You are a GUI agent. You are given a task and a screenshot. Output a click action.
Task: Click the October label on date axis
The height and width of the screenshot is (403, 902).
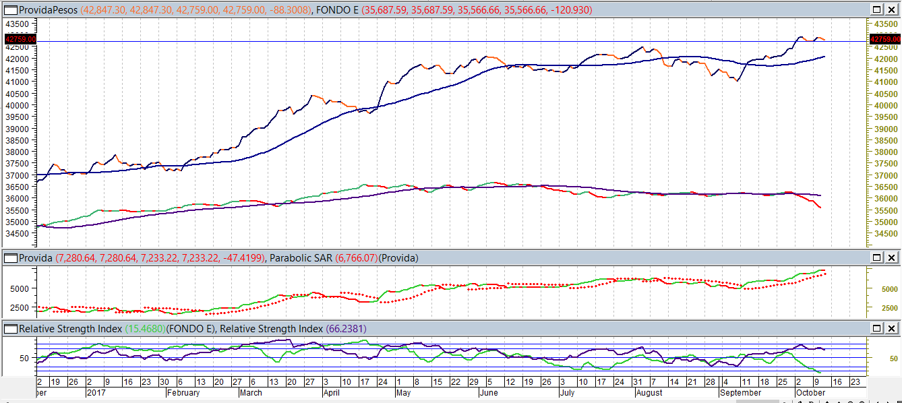click(x=811, y=392)
